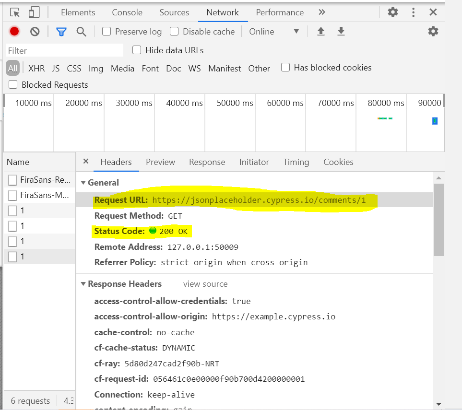Close the request details pane
Image resolution: width=462 pixels, height=410 pixels.
[86, 161]
